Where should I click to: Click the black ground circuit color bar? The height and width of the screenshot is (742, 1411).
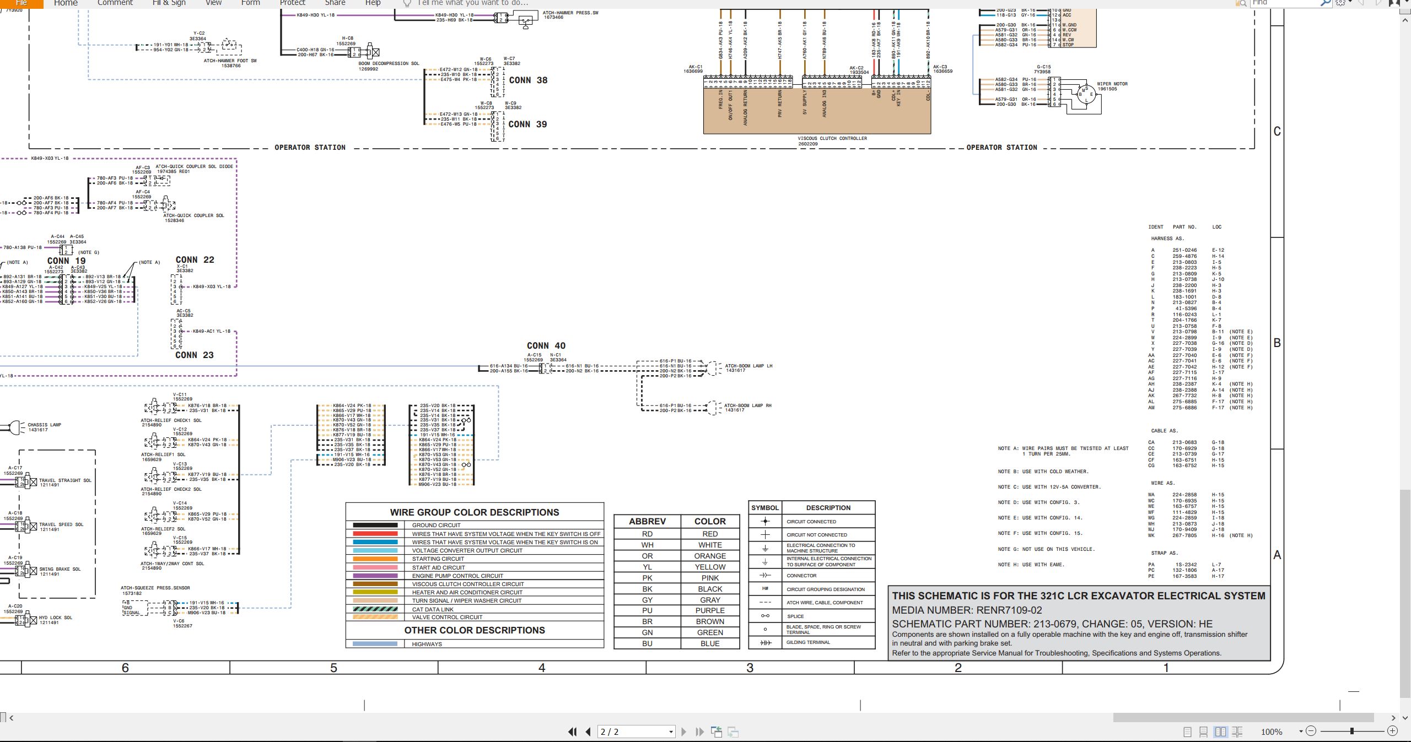point(375,525)
